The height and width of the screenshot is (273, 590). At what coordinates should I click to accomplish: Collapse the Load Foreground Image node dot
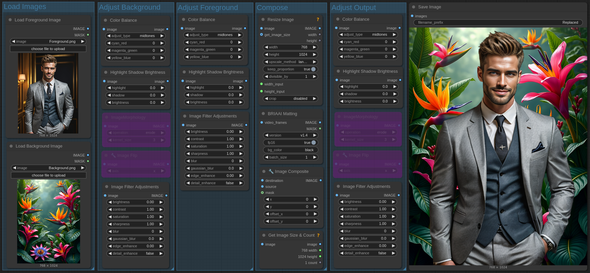pos(10,20)
